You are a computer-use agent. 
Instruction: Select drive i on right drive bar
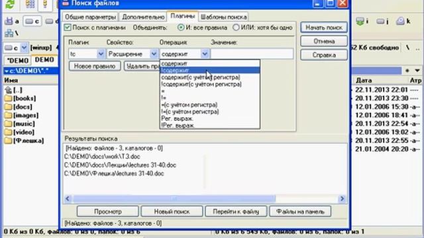pyautogui.click(x=362, y=21)
